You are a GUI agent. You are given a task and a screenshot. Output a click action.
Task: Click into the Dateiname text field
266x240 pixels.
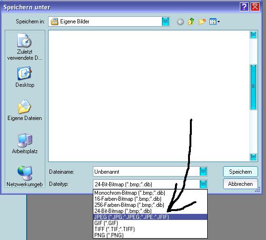147,172
